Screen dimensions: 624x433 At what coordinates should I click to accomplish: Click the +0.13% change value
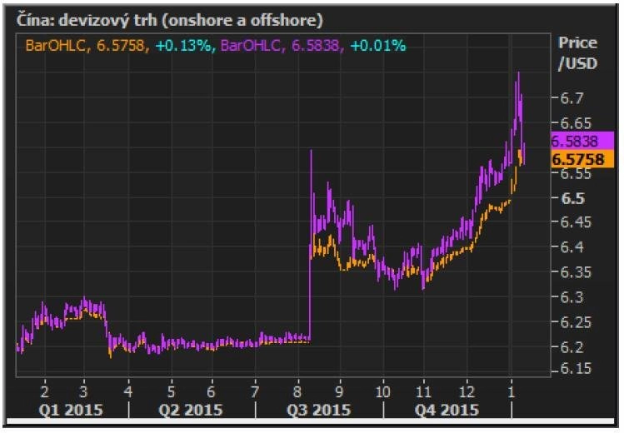182,46
